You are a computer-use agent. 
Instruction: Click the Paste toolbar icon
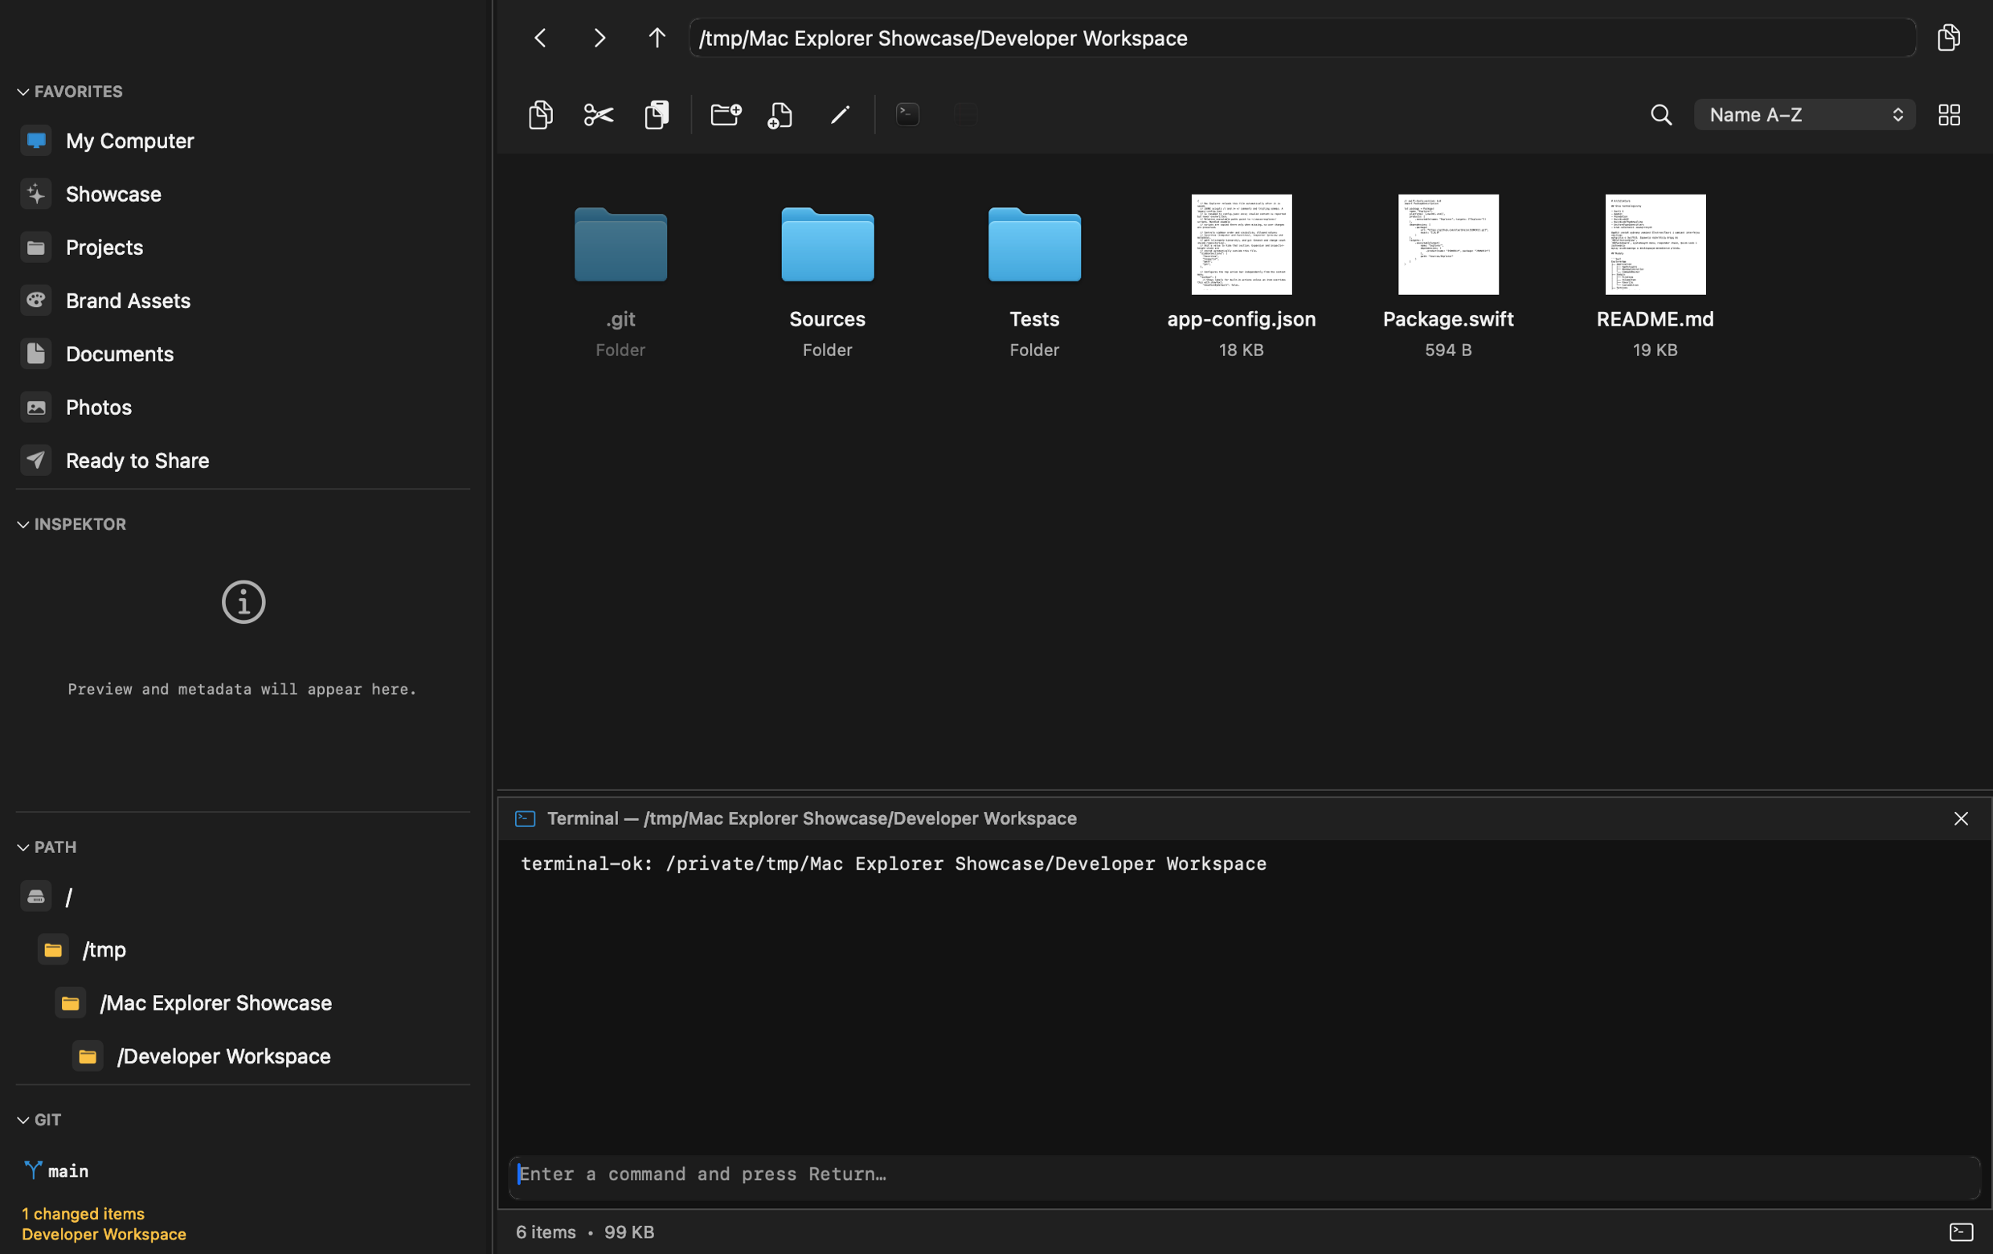(x=657, y=115)
